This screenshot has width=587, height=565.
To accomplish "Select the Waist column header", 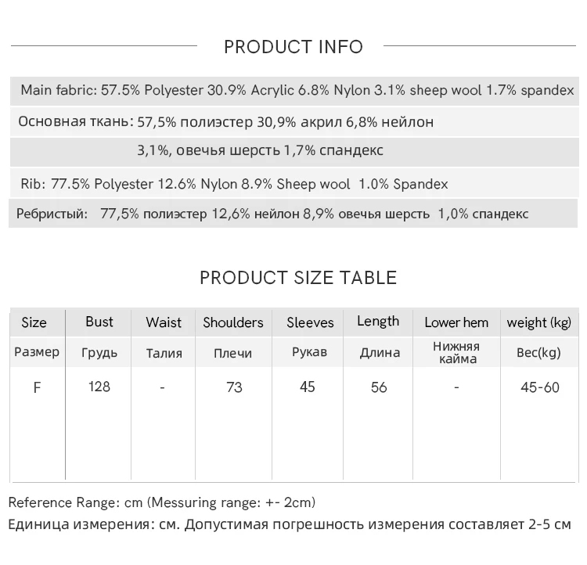I will [x=164, y=322].
